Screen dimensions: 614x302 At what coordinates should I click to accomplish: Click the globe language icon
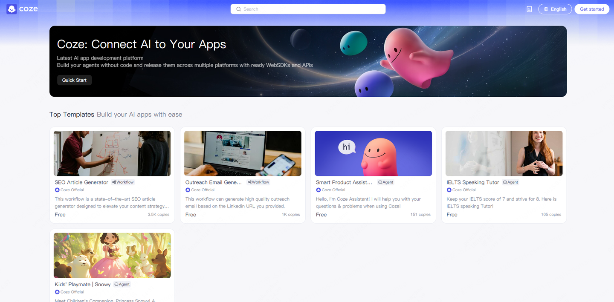coord(545,9)
